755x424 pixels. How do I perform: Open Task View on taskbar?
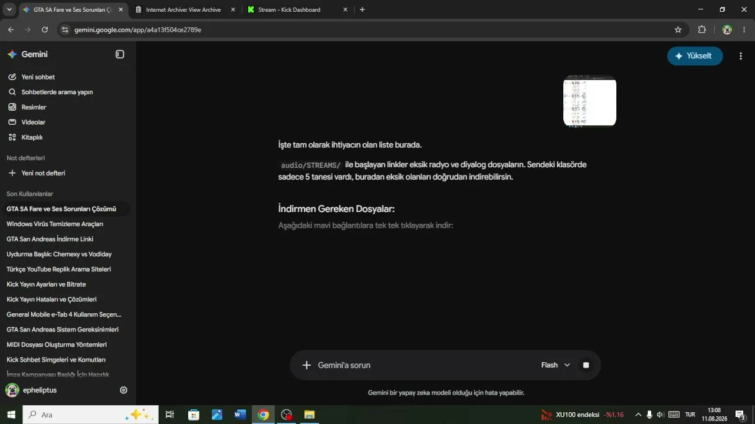pyautogui.click(x=170, y=415)
